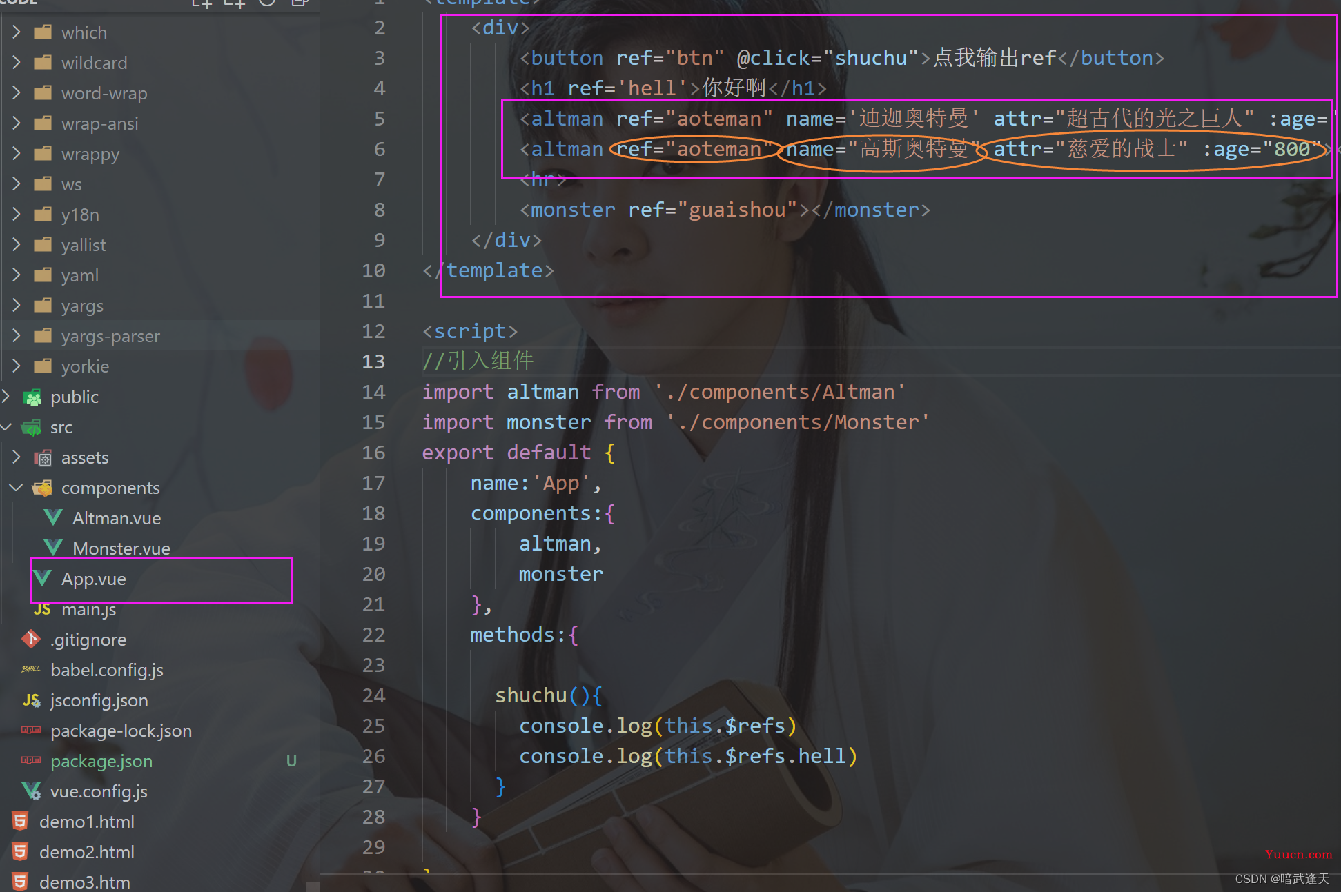Click console.log(this.$refs.hell) line
Image resolution: width=1341 pixels, height=892 pixels.
point(688,756)
